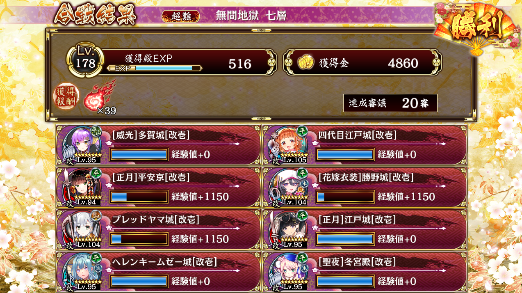Click the 達成審議 20審 result box
522x293 pixels.
[390, 103]
